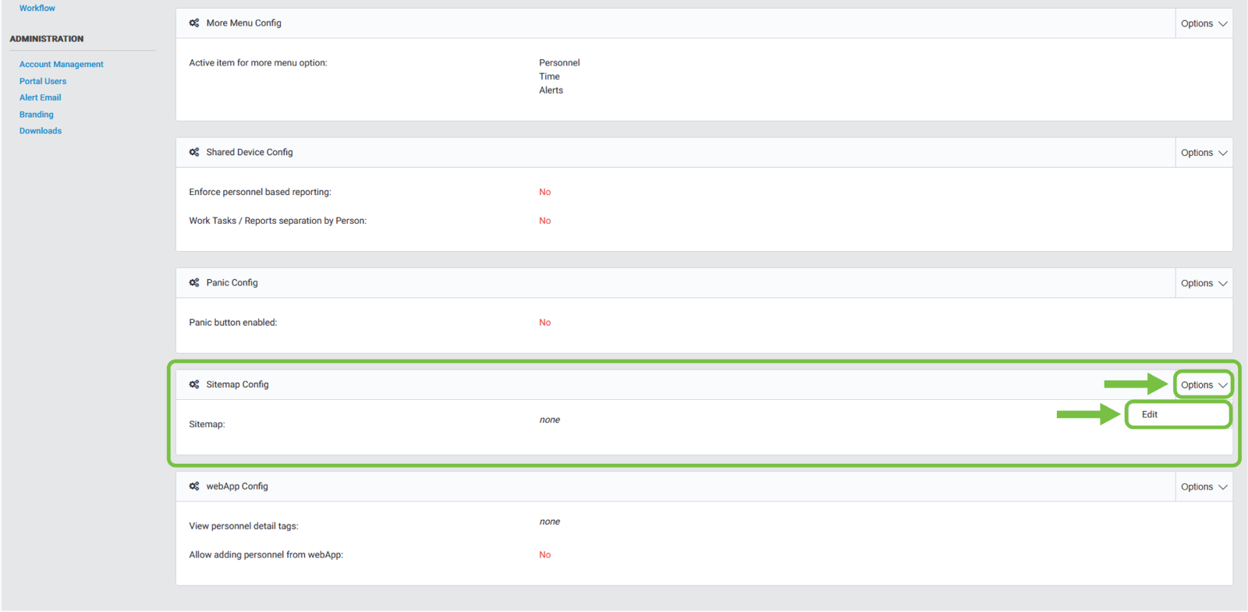Expand Options for Shared Device Config
Screen dimensions: 1248x612
click(1204, 153)
